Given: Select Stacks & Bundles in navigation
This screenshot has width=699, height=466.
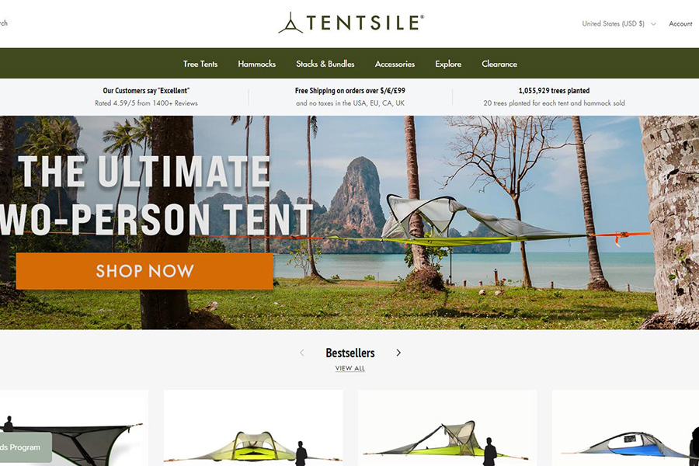Looking at the screenshot, I should [325, 64].
